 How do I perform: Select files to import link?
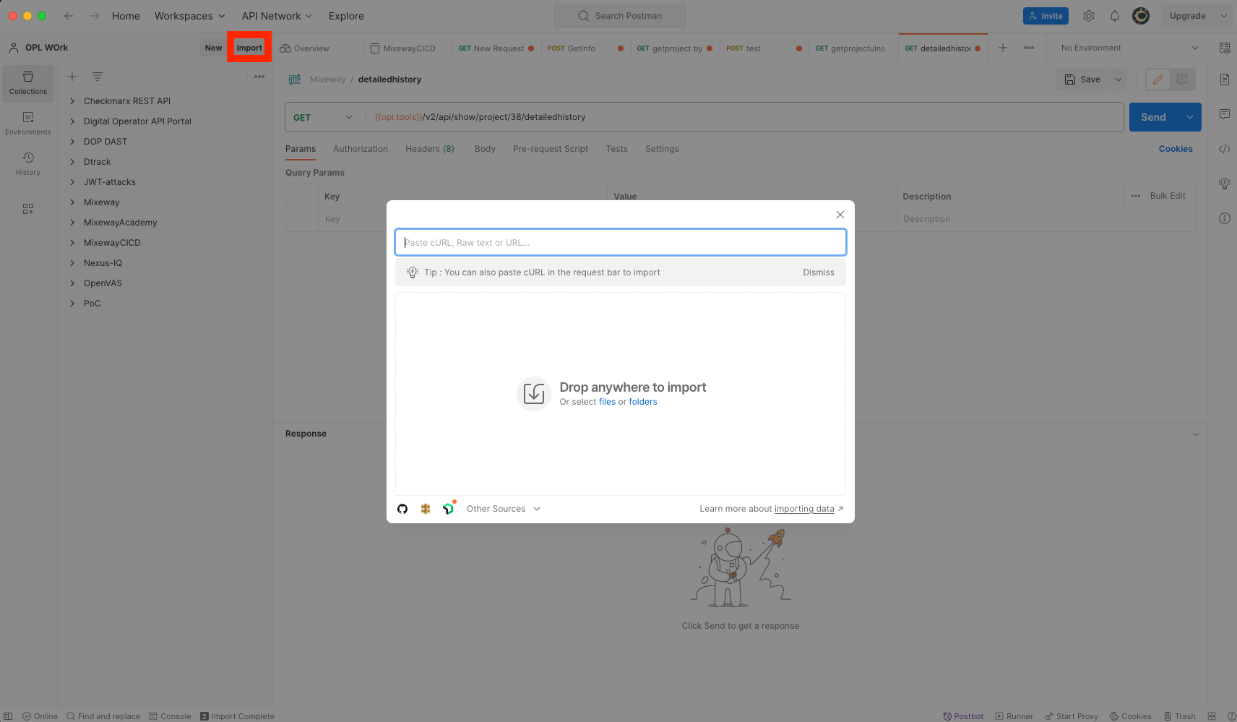coord(607,402)
